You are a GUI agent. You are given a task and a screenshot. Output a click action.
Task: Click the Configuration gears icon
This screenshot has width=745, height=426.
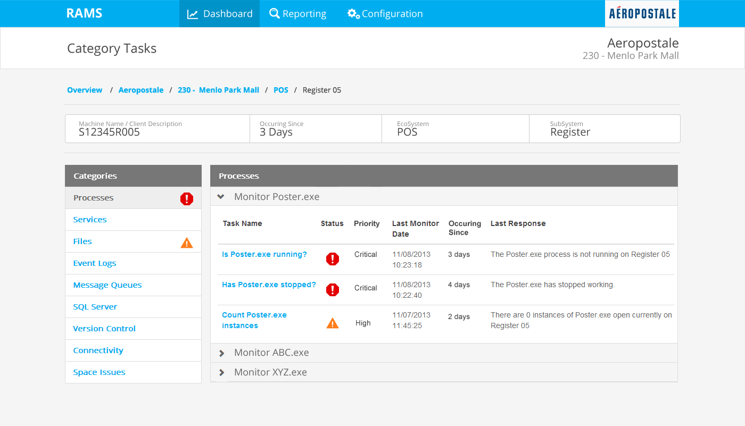[x=354, y=14]
